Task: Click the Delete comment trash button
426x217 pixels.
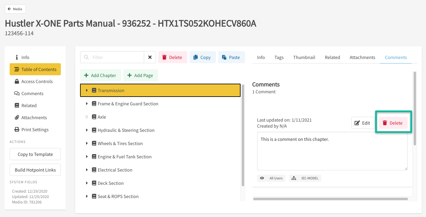Action: (x=393, y=123)
